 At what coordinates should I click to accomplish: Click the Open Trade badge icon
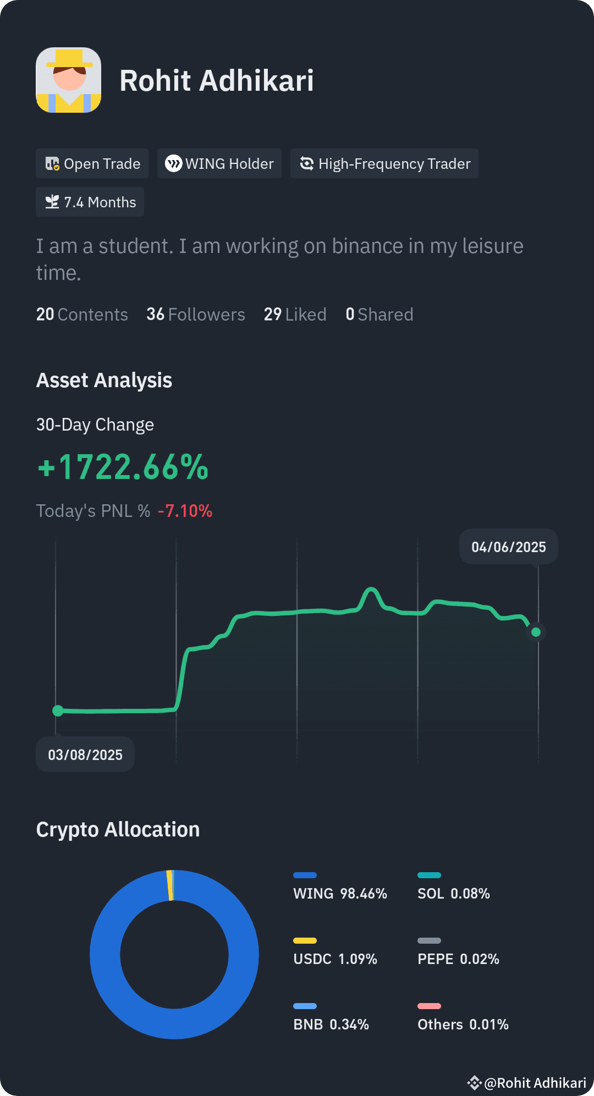(x=52, y=163)
